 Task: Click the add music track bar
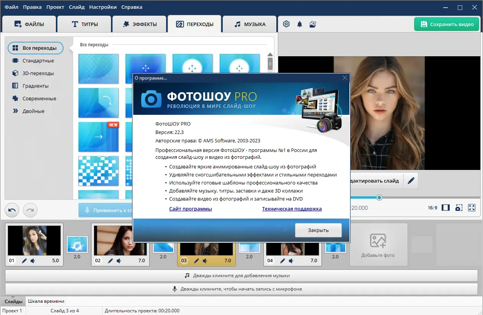point(241,276)
